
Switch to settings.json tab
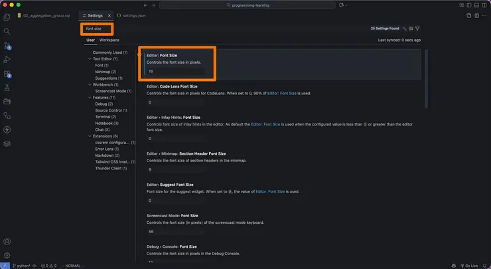131,16
